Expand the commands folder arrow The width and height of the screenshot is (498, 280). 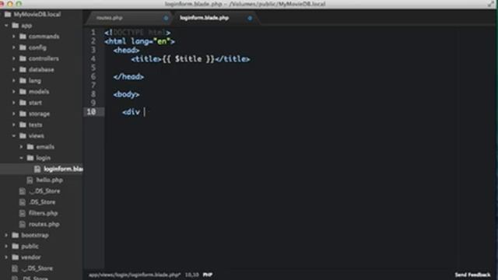pos(14,37)
